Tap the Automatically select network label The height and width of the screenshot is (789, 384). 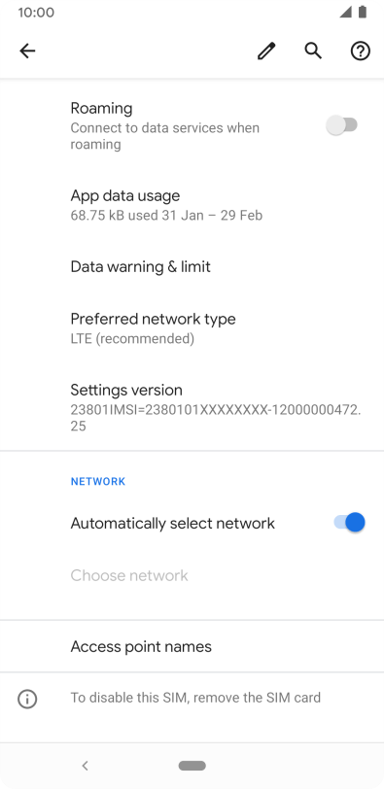tap(173, 524)
